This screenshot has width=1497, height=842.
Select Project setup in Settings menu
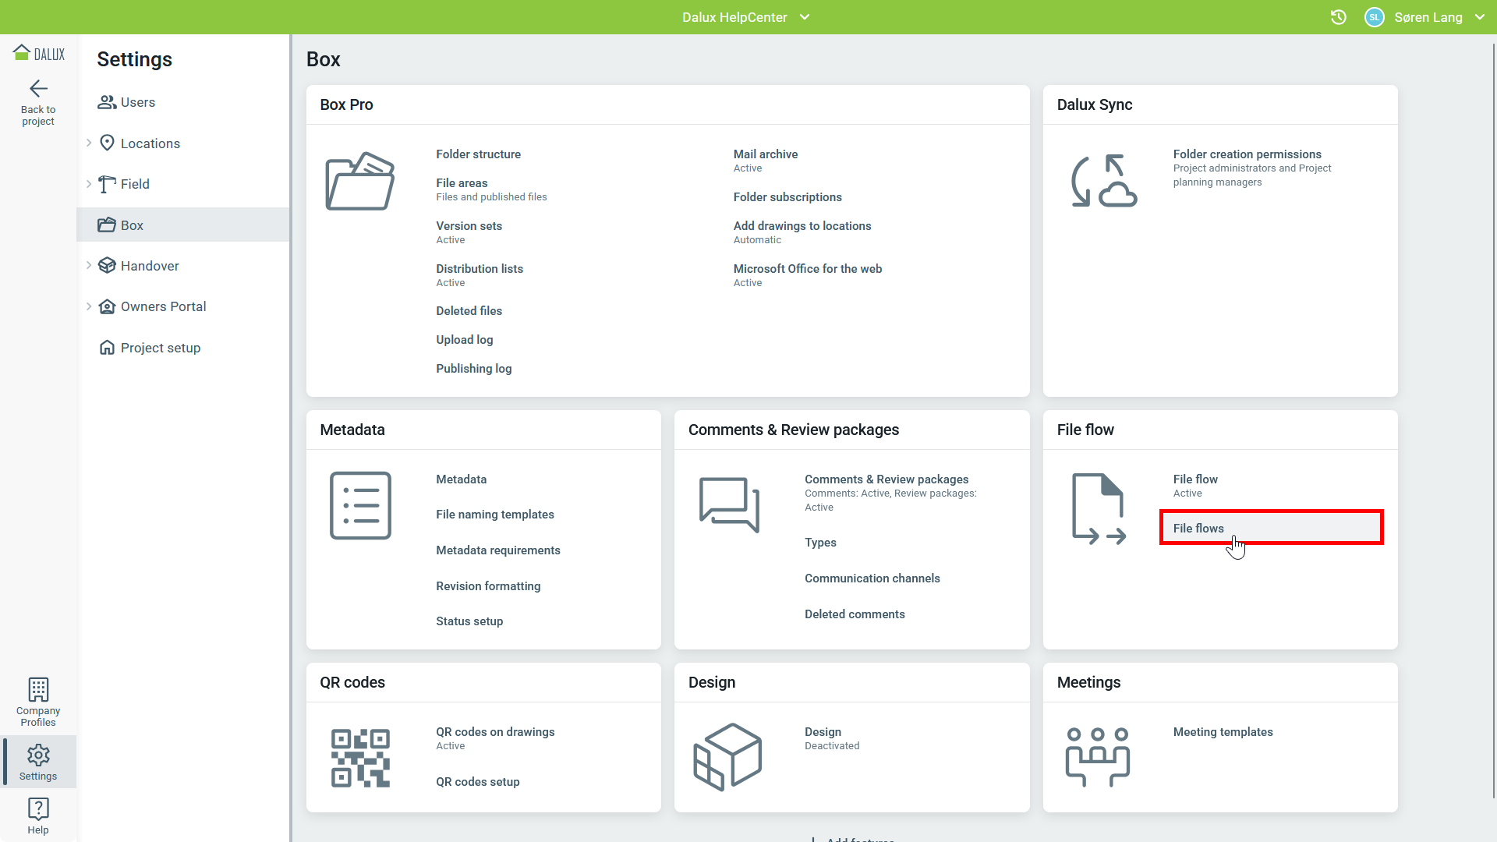tap(160, 348)
